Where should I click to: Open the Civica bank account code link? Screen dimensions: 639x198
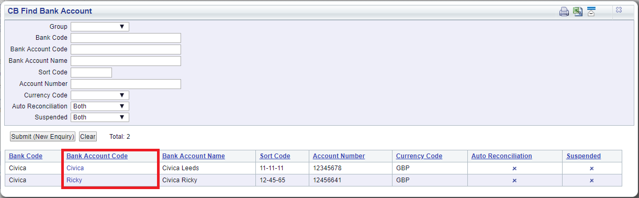pos(75,168)
